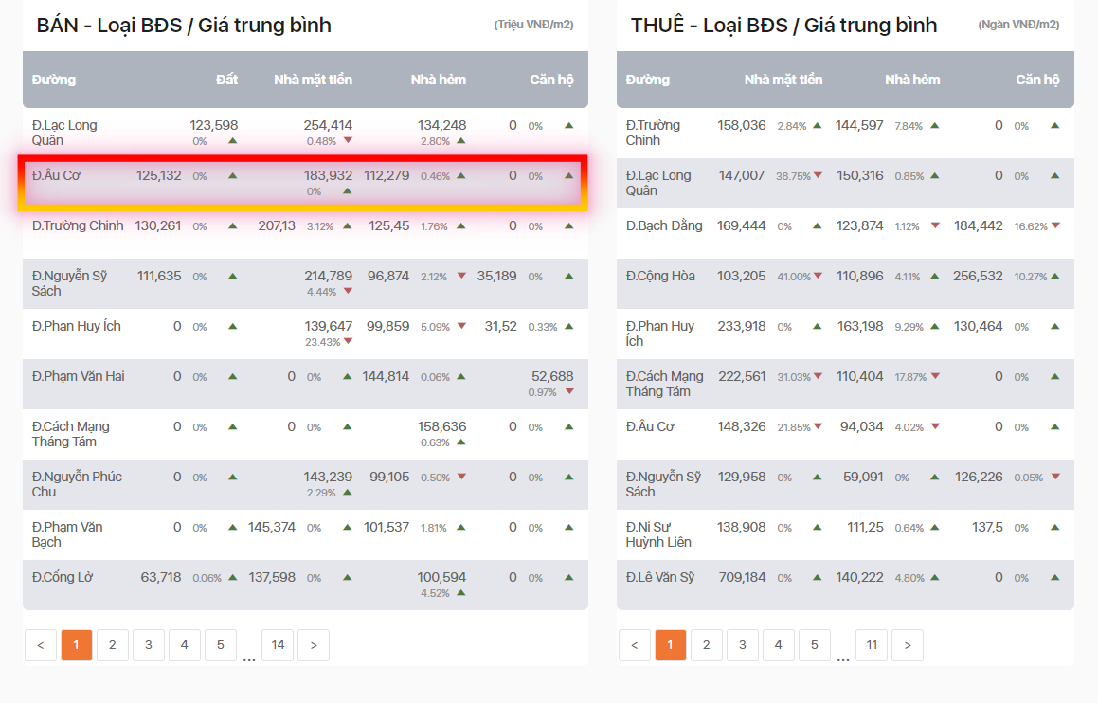Image resolution: width=1098 pixels, height=703 pixels.
Task: Open Đ.Âu Cơ street in BÁN table
Action: (56, 176)
